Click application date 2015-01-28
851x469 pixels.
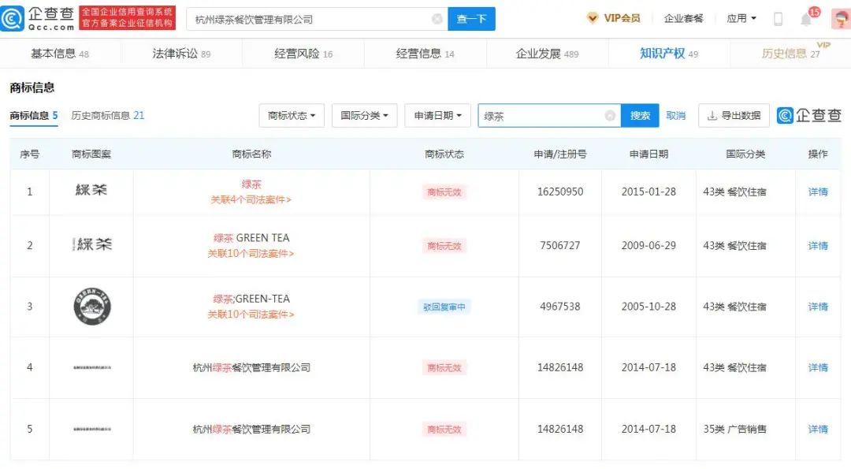(x=648, y=192)
